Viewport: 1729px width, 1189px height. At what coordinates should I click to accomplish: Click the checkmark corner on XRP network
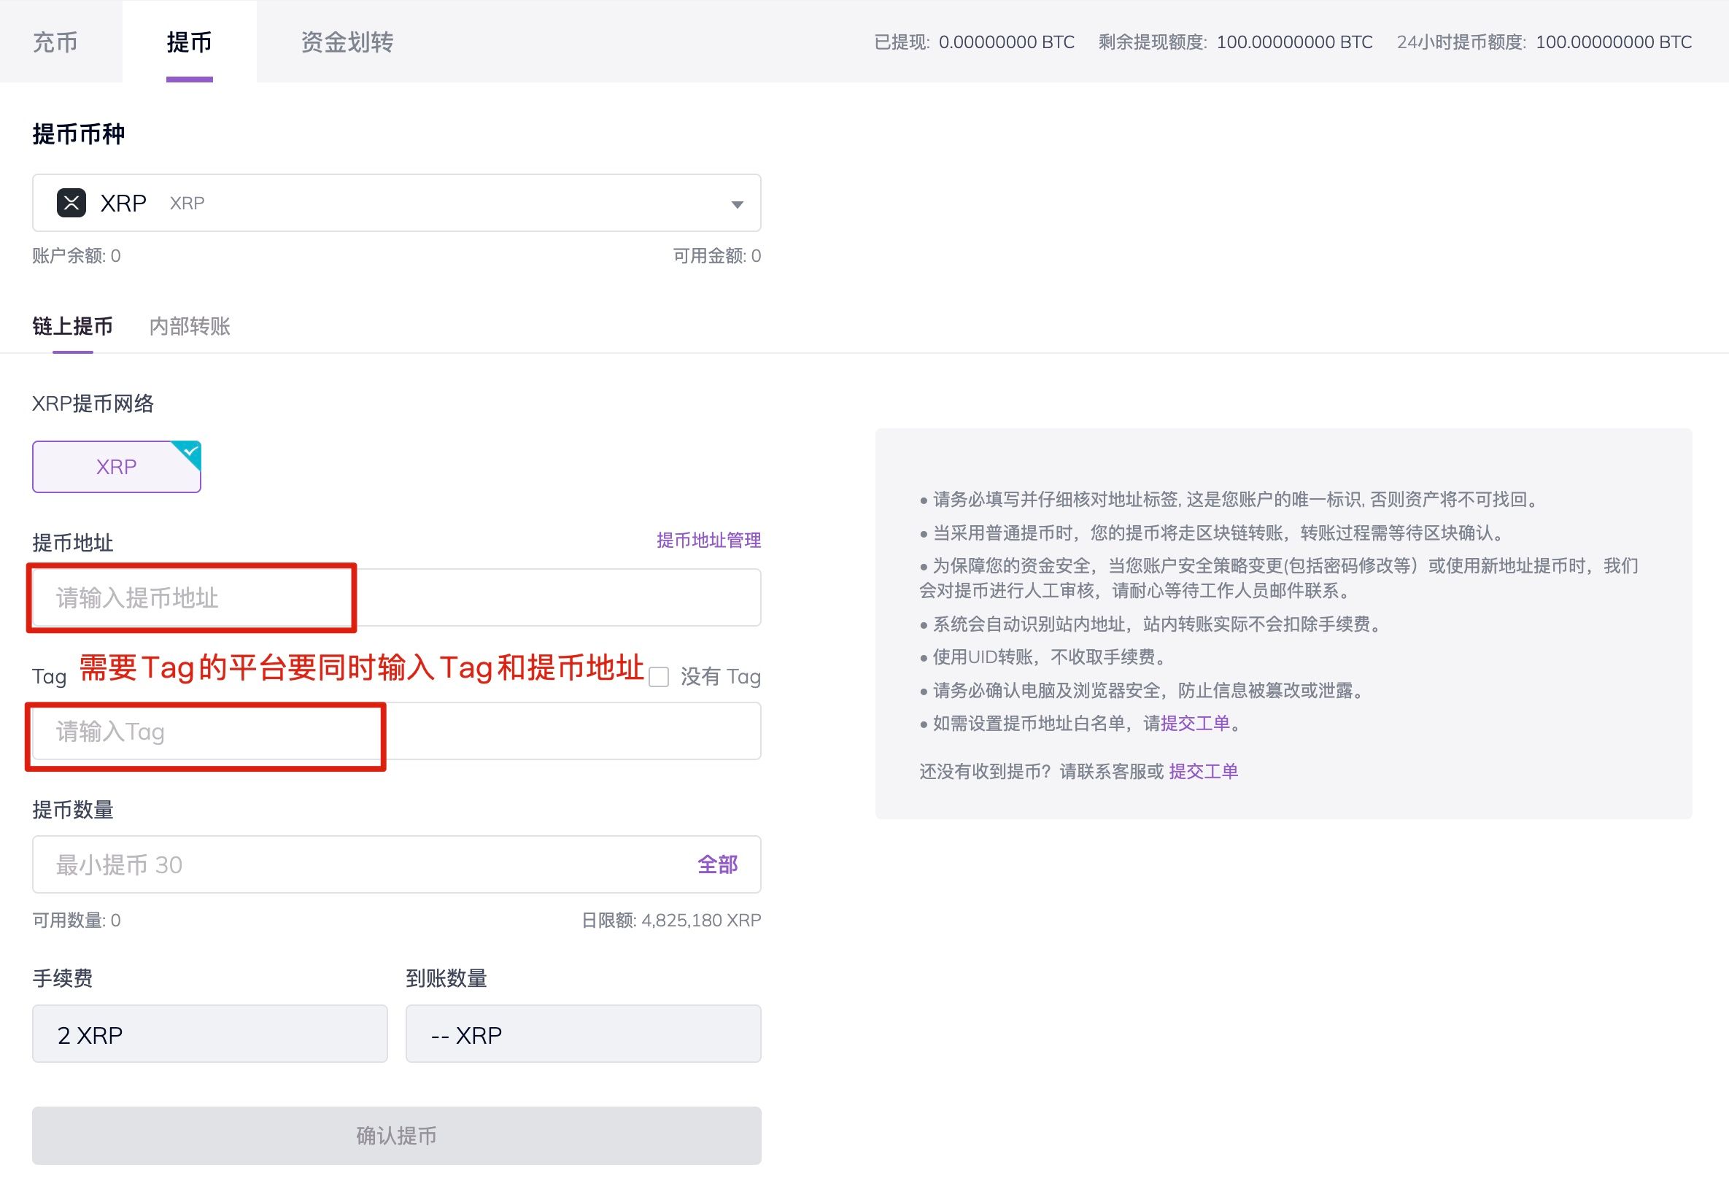click(x=191, y=451)
